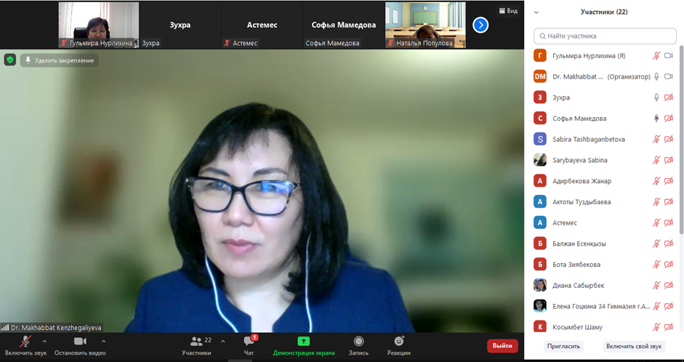Viewport: 684px width, 362px height.
Task: Select the Софья Мамедова participant tile
Action: point(344,25)
